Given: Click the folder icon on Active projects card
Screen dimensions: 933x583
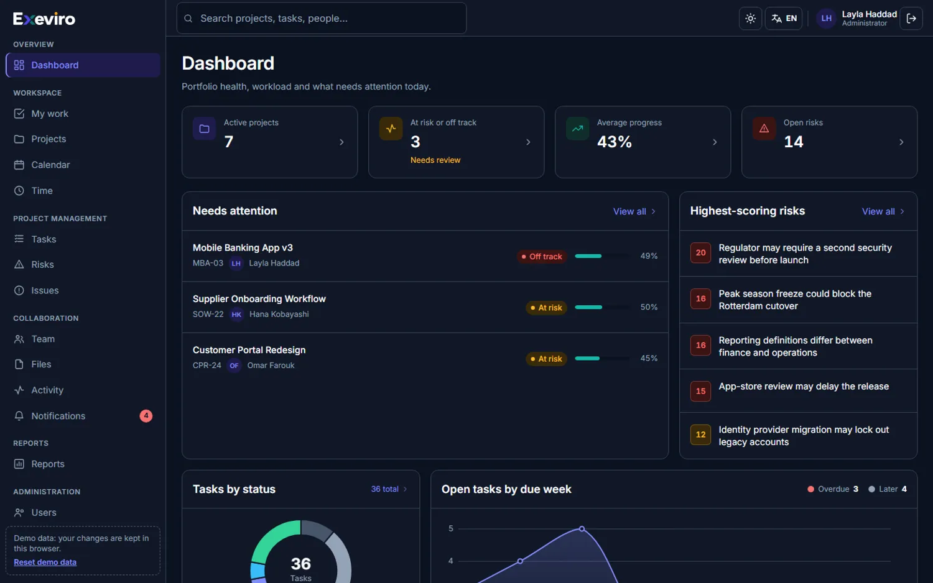Looking at the screenshot, I should coord(204,129).
